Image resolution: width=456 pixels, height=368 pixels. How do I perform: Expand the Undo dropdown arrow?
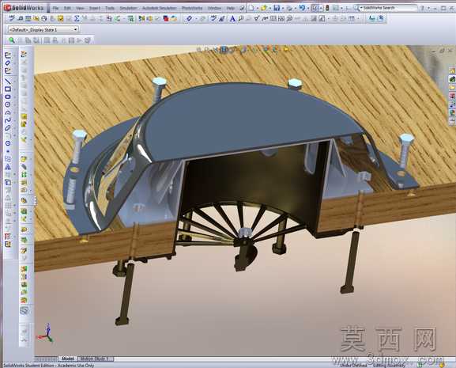click(308, 9)
